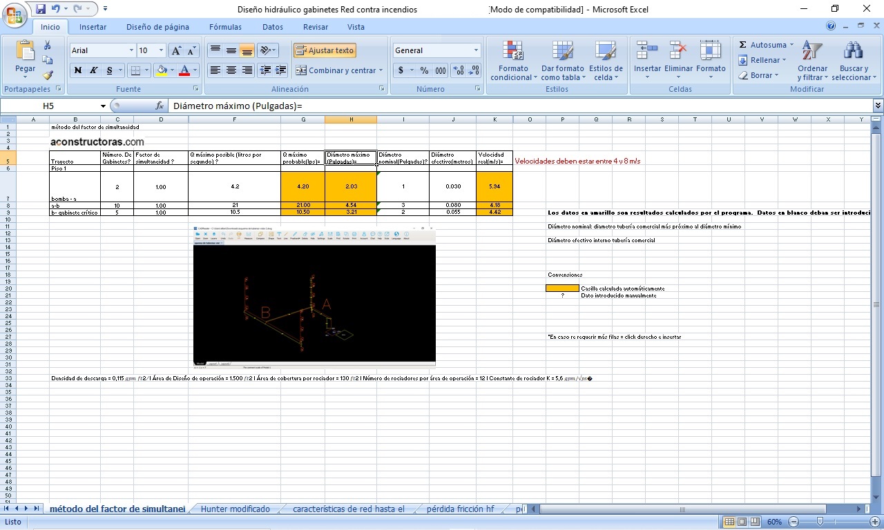
Task: Align text left
Action: point(215,70)
